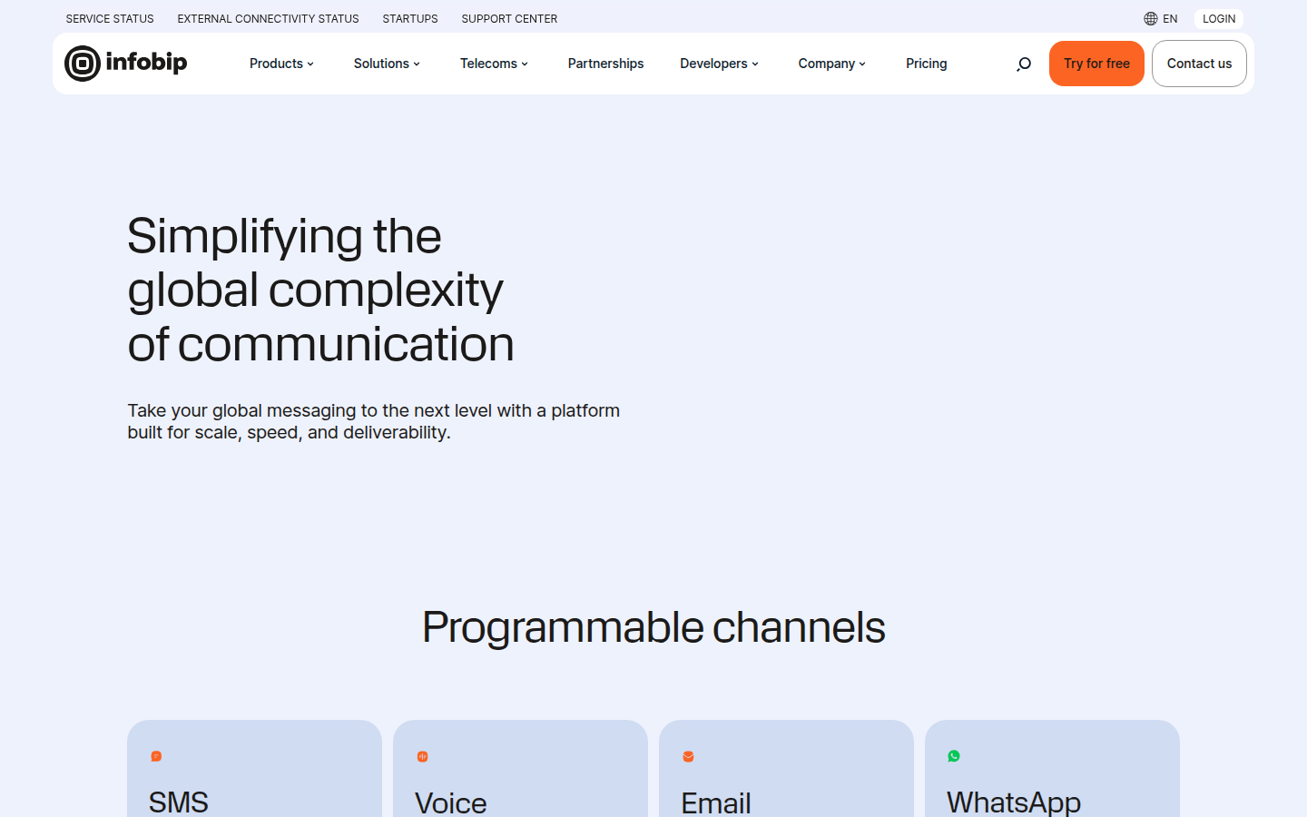Open the Company dropdown menu
The image size is (1307, 817).
coord(831,64)
